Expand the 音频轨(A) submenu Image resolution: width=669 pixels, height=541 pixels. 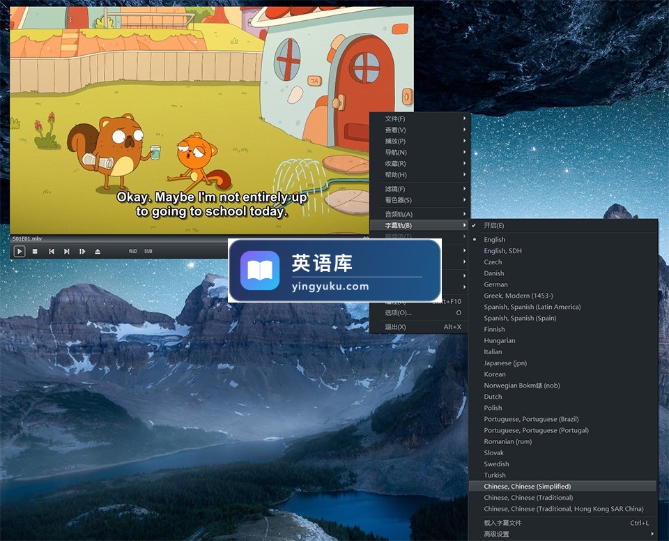pyautogui.click(x=420, y=214)
